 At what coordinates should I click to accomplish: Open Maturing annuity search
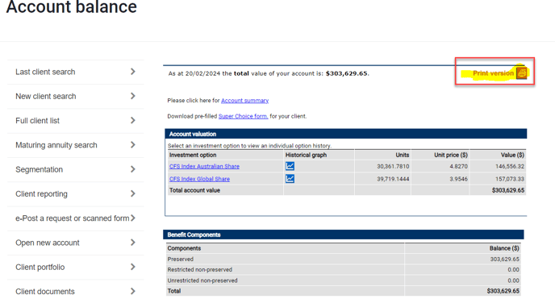(x=75, y=145)
